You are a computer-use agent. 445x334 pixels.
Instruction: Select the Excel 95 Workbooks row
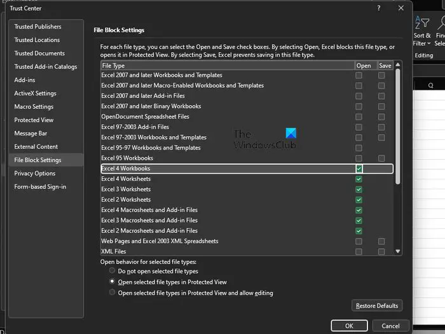pyautogui.click(x=247, y=158)
